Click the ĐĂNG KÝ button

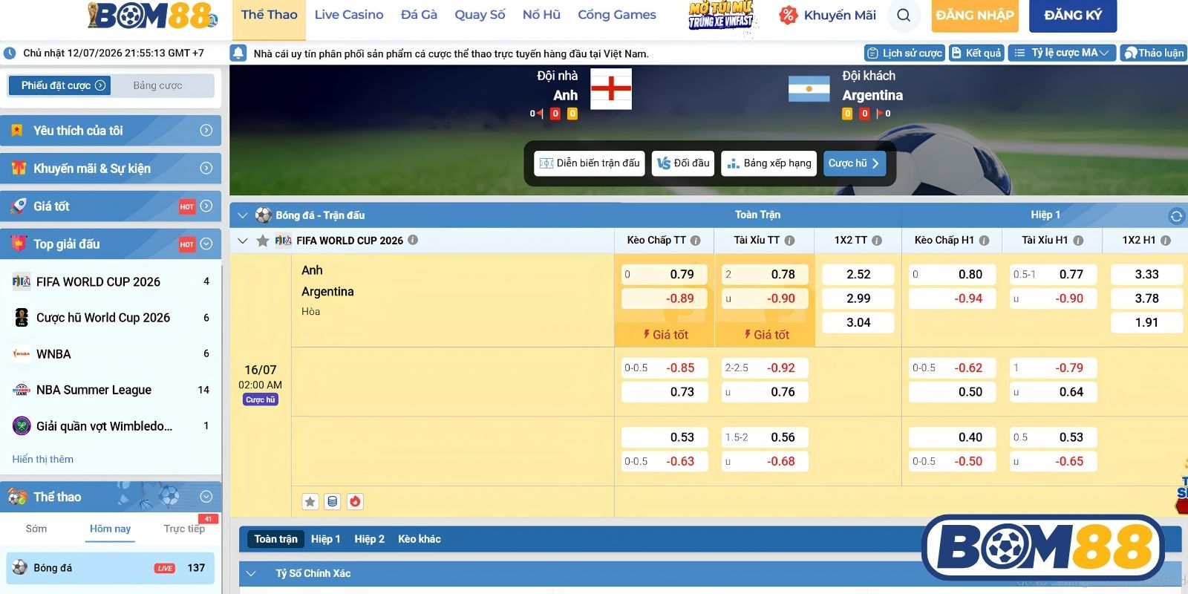pyautogui.click(x=1073, y=16)
